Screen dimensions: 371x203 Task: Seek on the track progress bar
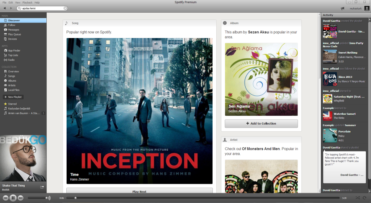pyautogui.click(x=203, y=198)
